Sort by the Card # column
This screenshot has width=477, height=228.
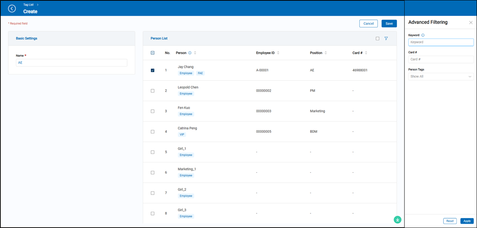(x=366, y=53)
